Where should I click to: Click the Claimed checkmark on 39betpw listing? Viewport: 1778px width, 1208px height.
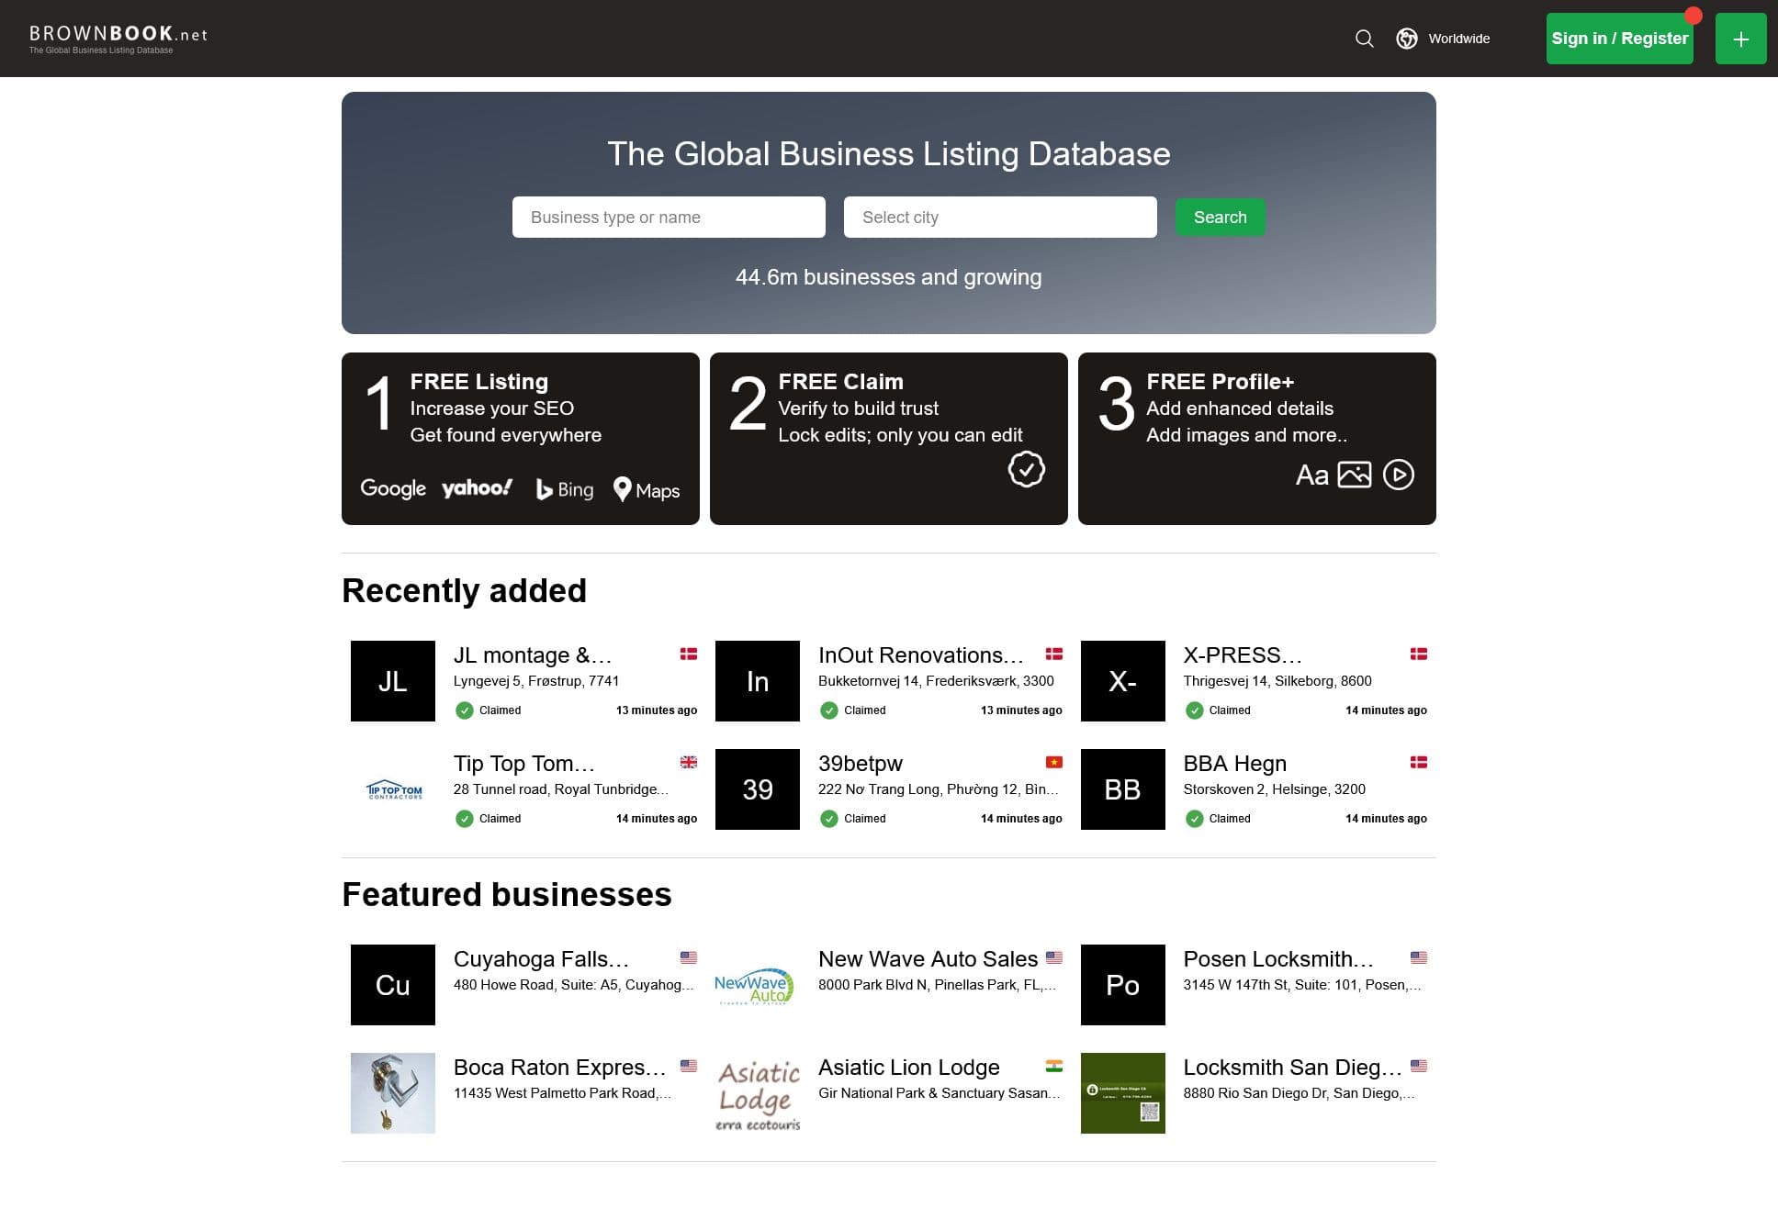(830, 818)
